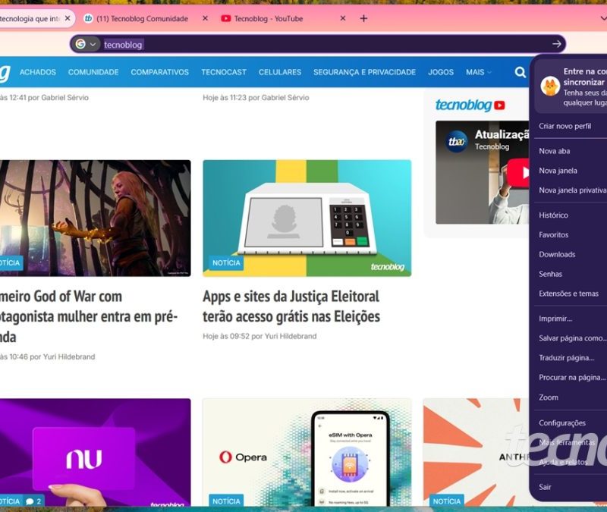
Task: Click the address bar with tecnoblog text
Action: click(317, 44)
